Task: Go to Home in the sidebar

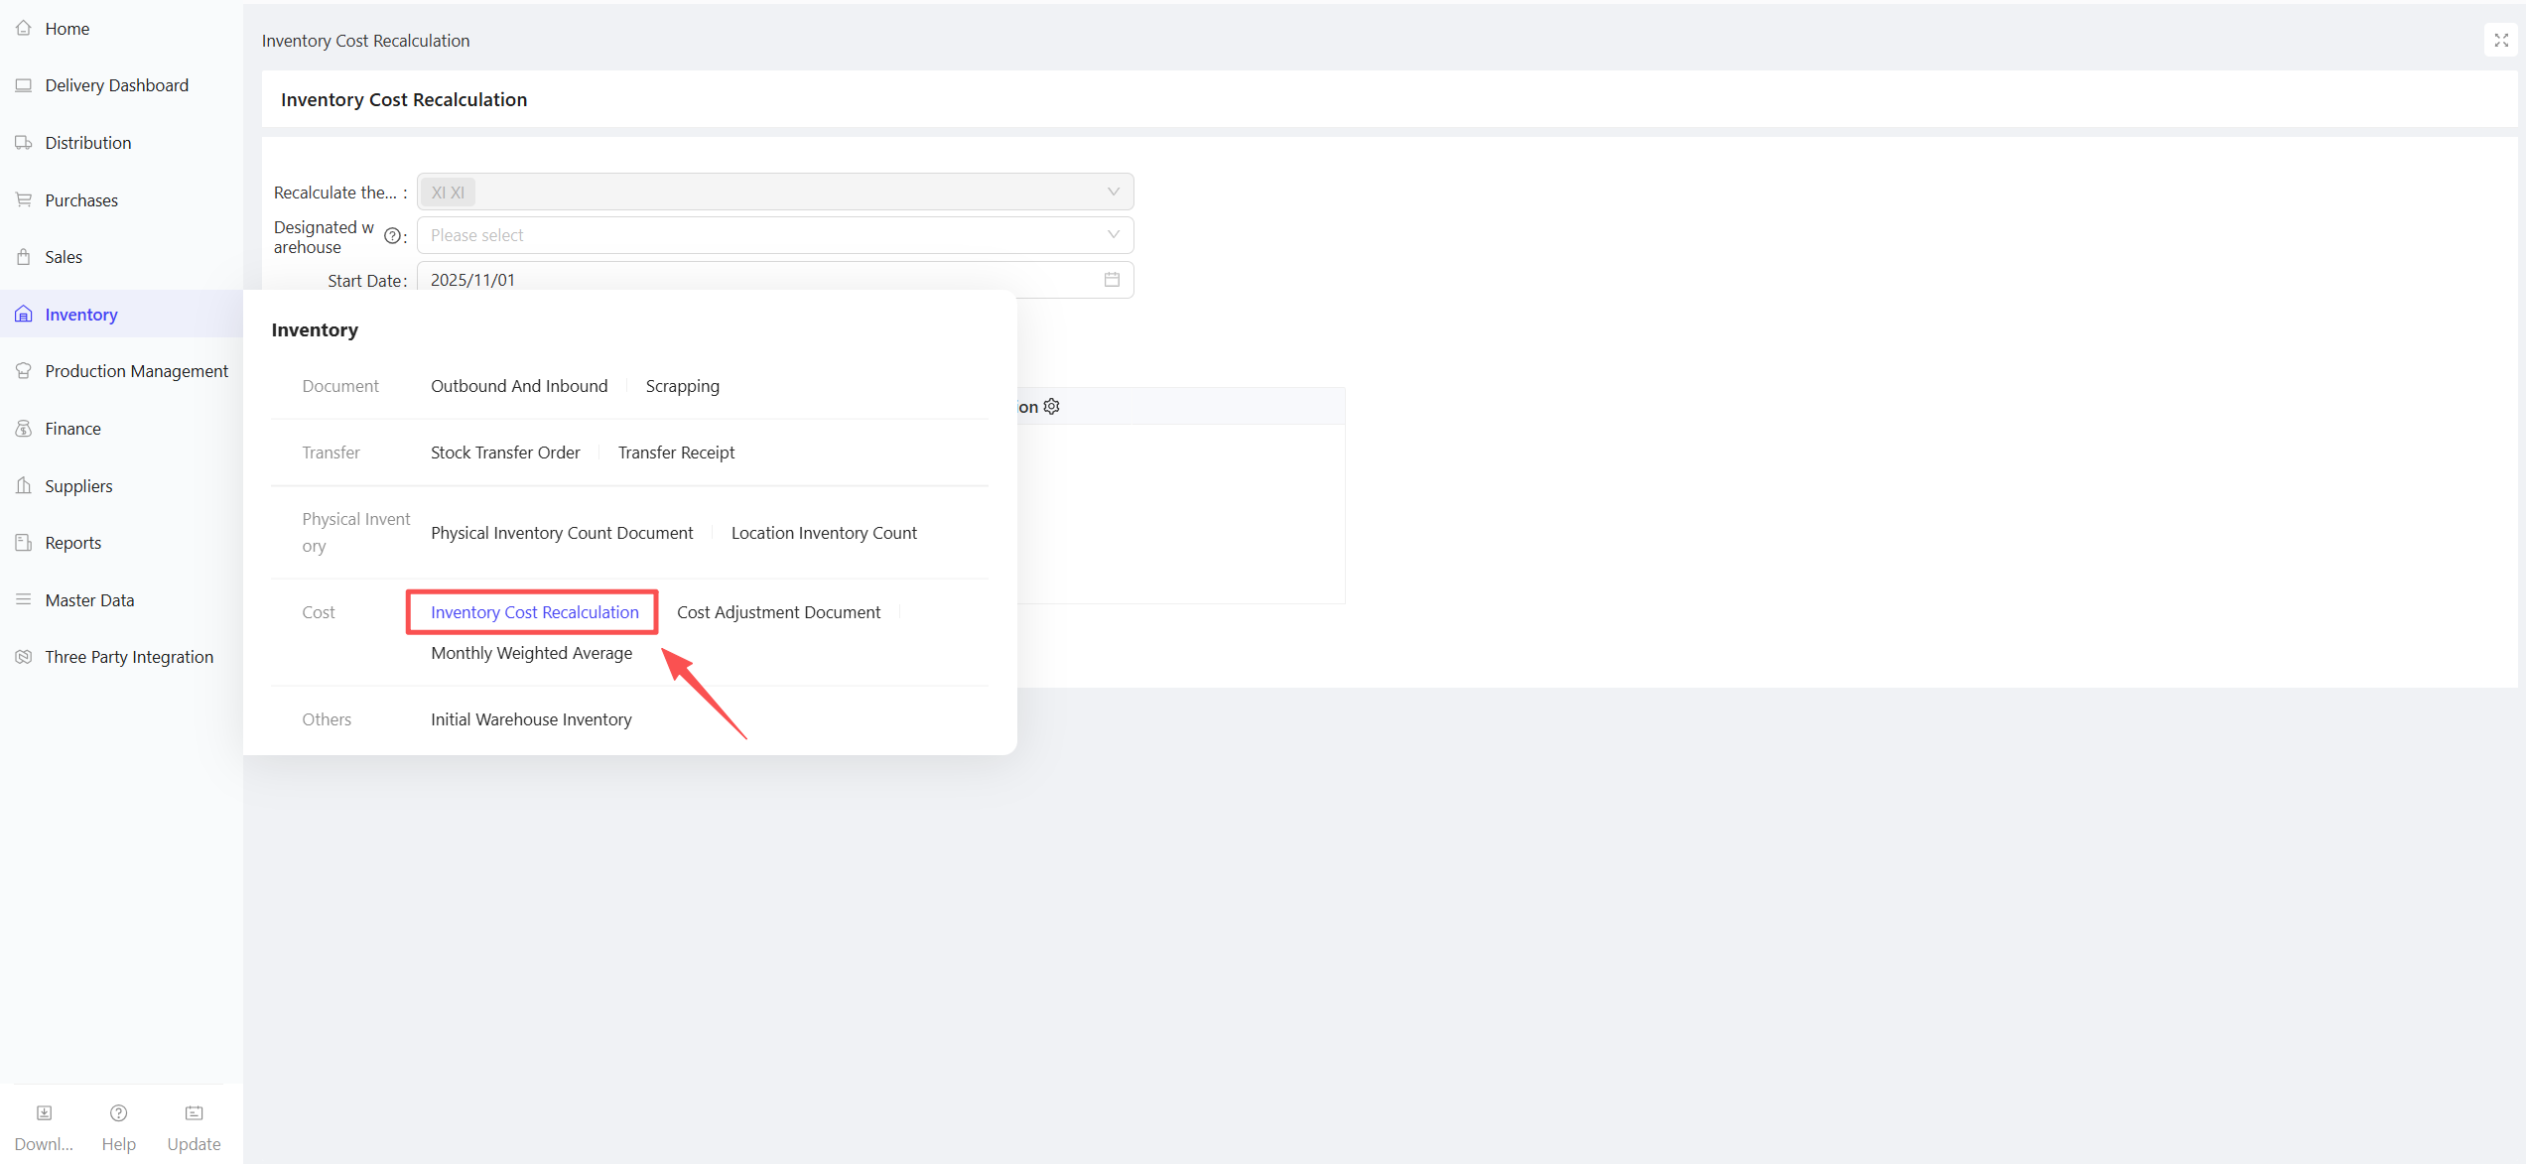Action: (66, 29)
